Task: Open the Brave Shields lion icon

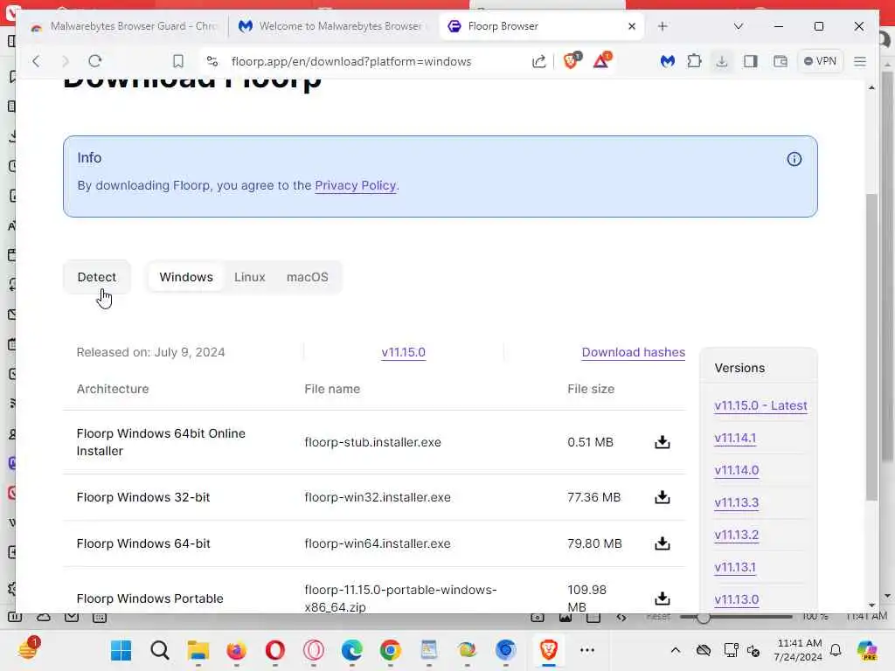Action: (x=572, y=60)
